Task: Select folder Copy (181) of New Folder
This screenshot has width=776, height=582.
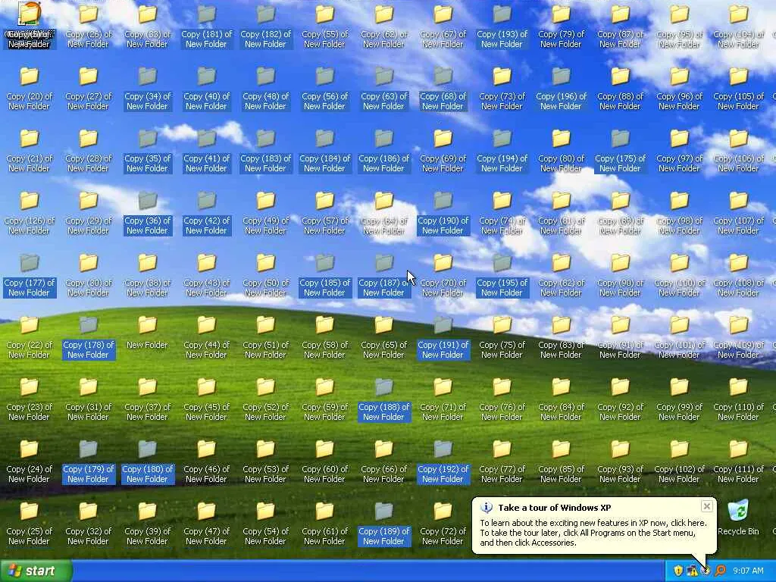Action: pyautogui.click(x=206, y=27)
